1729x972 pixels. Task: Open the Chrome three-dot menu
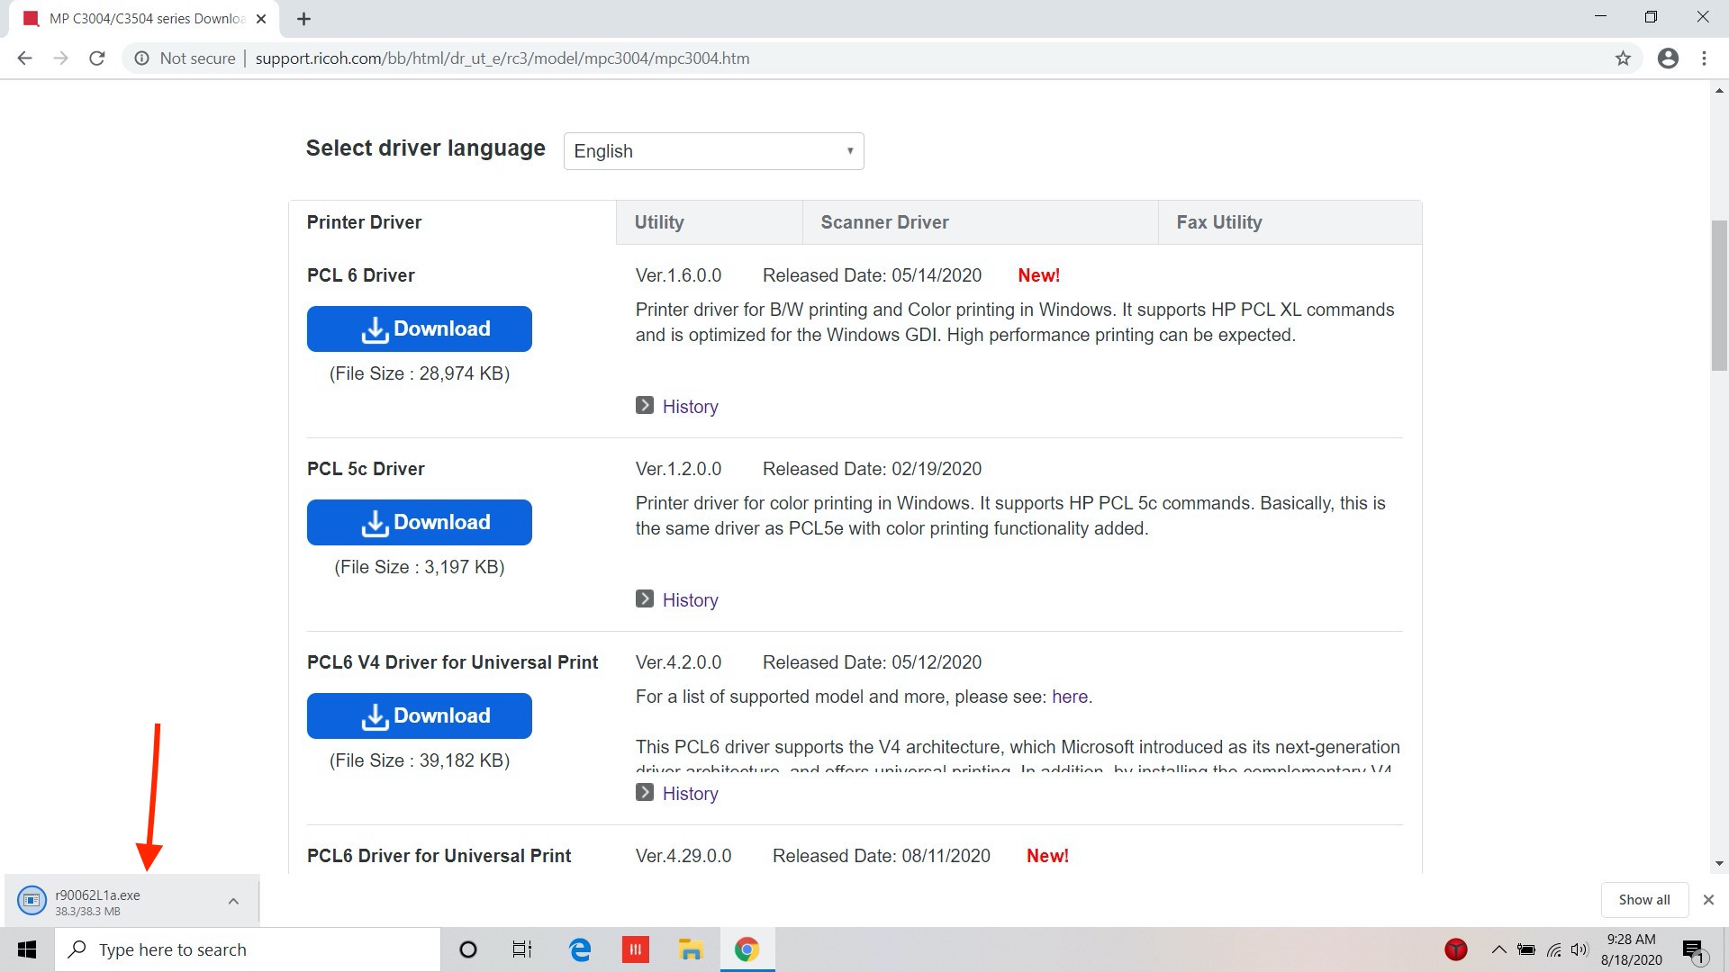click(1704, 58)
